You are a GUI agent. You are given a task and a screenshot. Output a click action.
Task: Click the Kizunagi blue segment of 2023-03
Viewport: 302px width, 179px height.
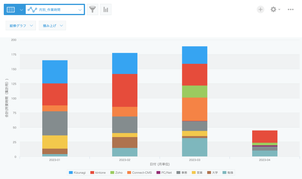point(195,55)
